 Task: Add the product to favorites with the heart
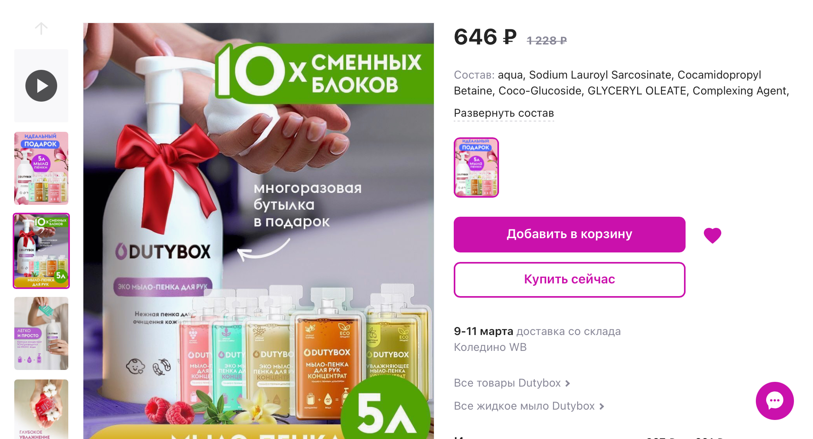713,235
